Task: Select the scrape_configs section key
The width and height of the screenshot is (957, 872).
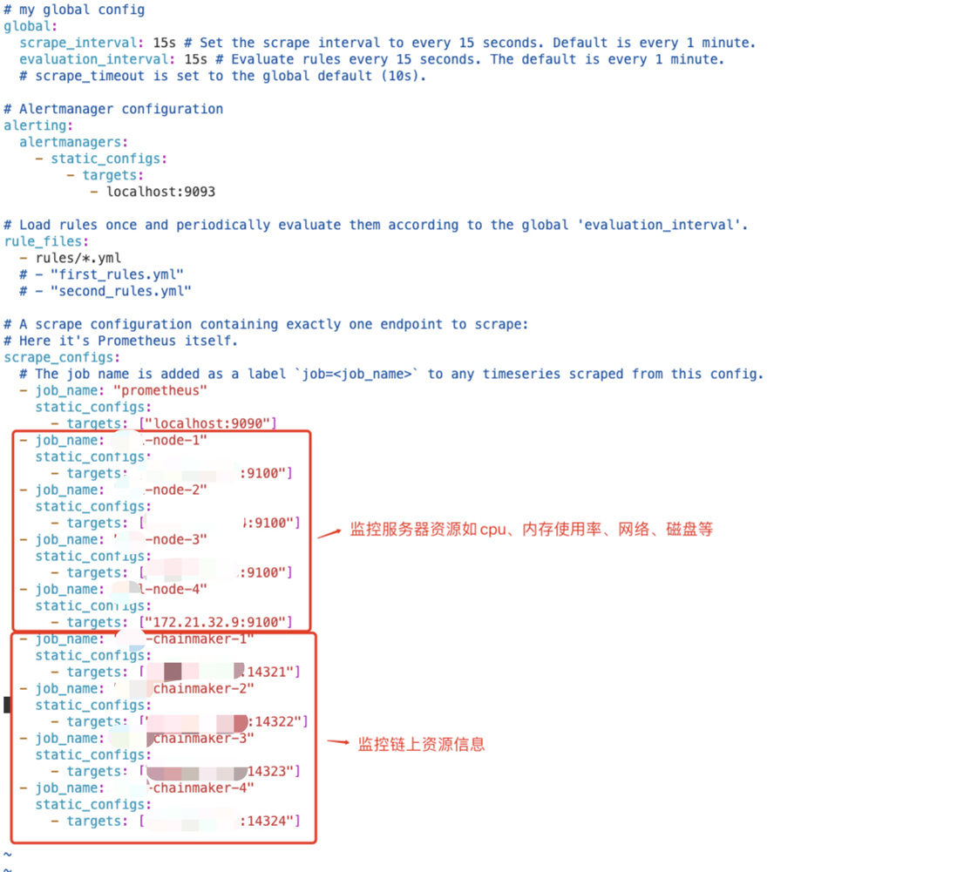Action: click(62, 357)
